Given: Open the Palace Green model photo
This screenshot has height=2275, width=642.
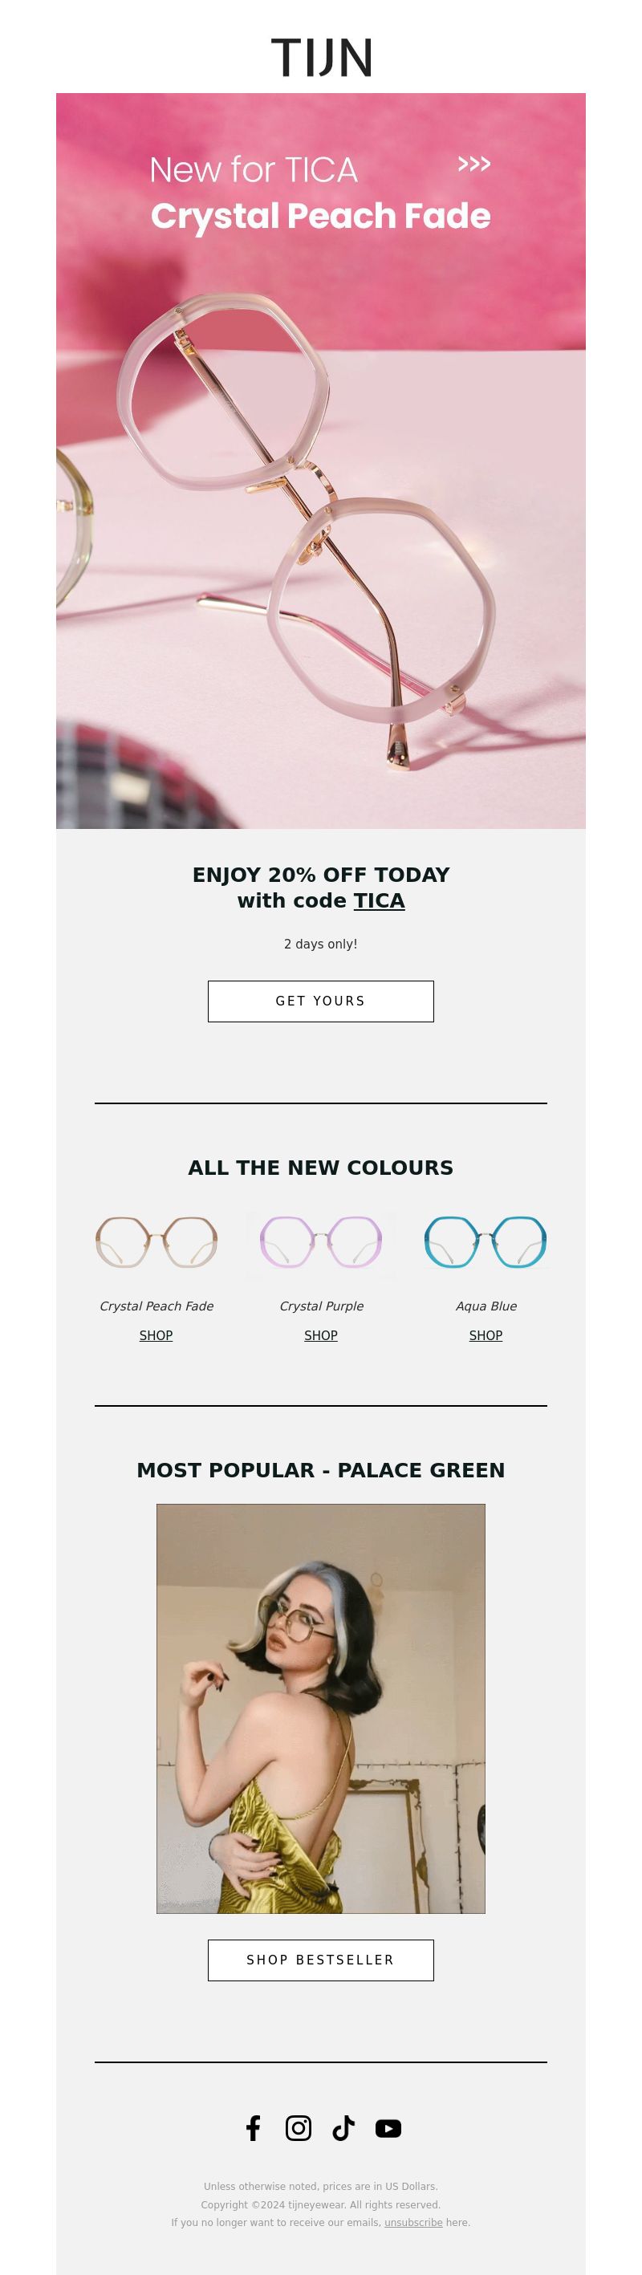Looking at the screenshot, I should tap(320, 1708).
